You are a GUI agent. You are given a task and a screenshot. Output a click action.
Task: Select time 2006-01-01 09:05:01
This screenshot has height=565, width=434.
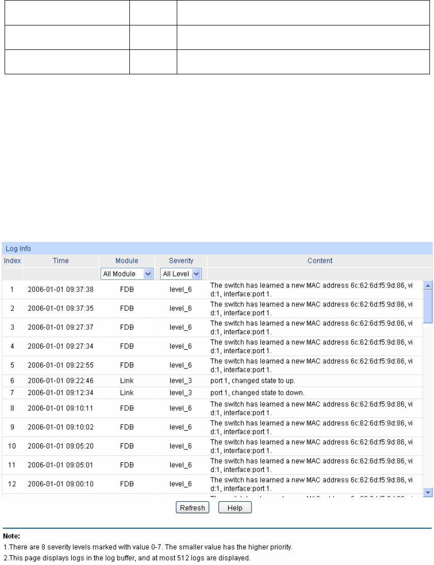[x=61, y=465]
